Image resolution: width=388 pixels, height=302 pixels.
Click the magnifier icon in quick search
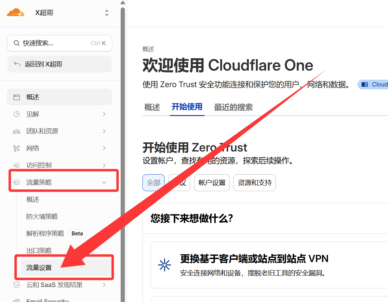pos(16,43)
